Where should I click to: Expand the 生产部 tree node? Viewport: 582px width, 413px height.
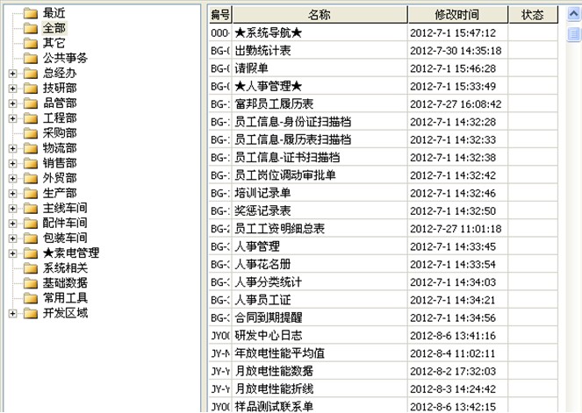12,193
